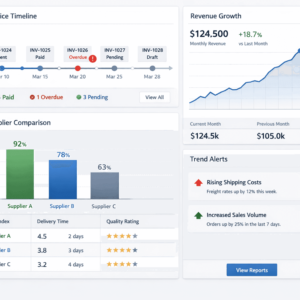The image size is (300, 300).
Task: Click the Increased Sales Volume alert title
Action: (236, 215)
